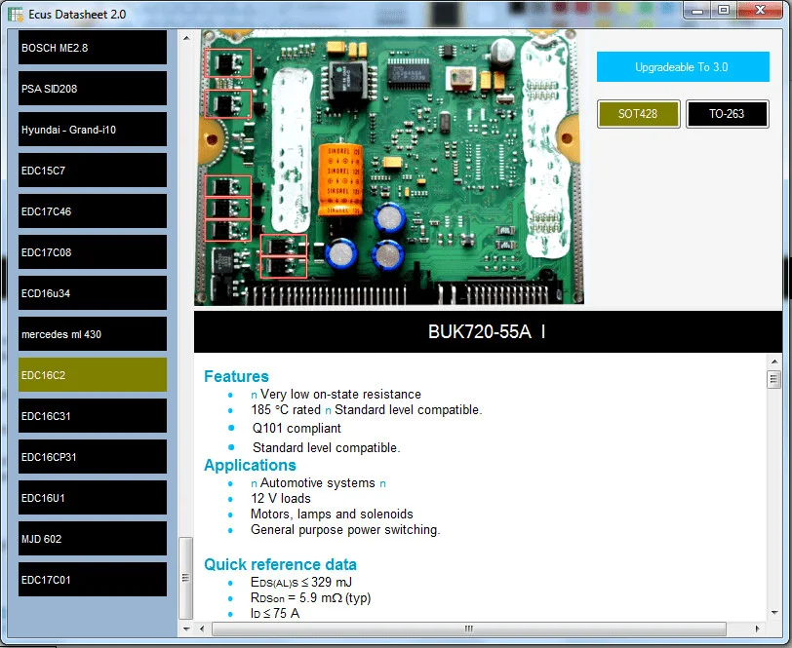Click the Ecus Datasheet app icon in title bar
792x648 pixels.
14,11
